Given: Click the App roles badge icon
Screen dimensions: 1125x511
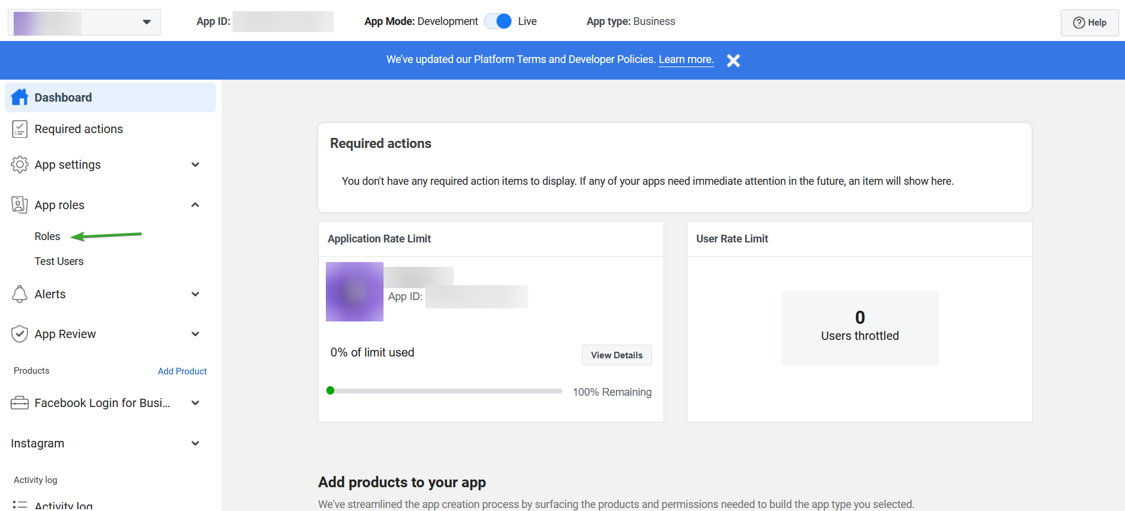Looking at the screenshot, I should [20, 205].
